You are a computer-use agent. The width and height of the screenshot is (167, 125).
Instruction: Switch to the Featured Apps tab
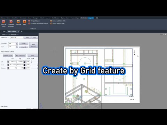click(75, 18)
